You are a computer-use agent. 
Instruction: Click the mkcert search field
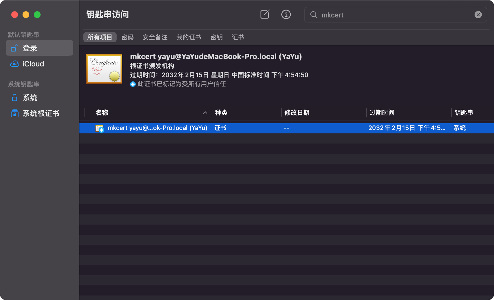point(395,15)
